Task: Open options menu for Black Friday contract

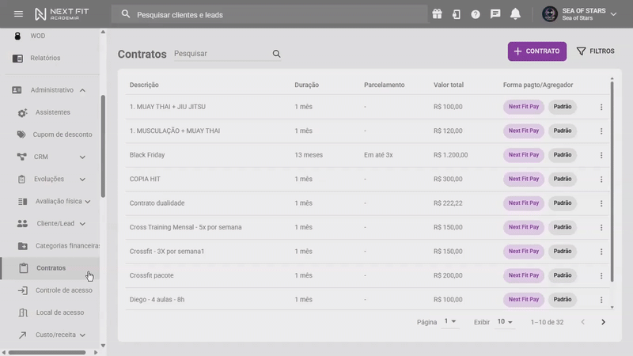Action: pos(601,155)
